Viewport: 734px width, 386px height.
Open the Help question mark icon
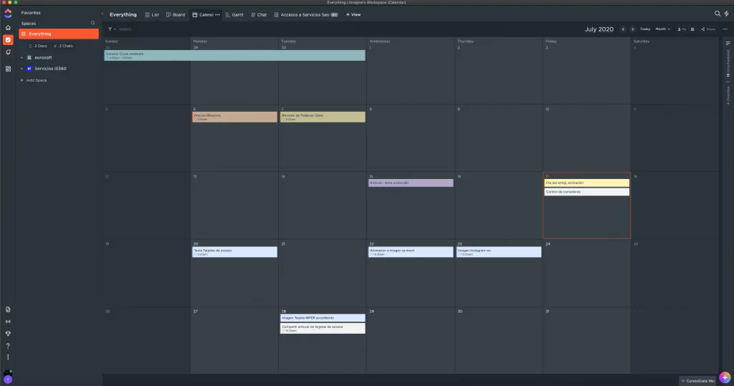8,346
